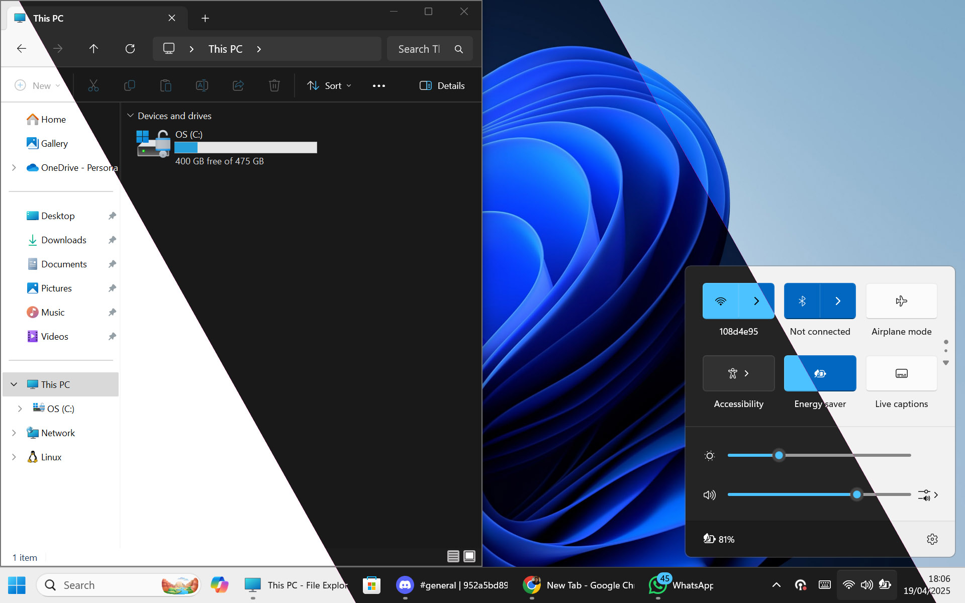Toggle Airplane mode tile

coord(901,301)
